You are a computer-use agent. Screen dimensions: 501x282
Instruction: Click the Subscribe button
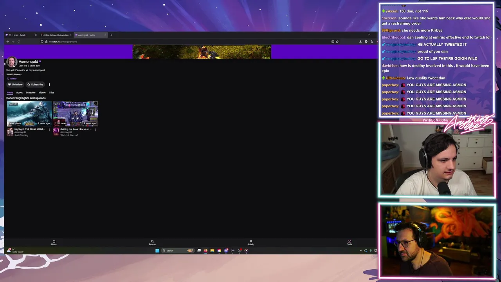coord(35,85)
